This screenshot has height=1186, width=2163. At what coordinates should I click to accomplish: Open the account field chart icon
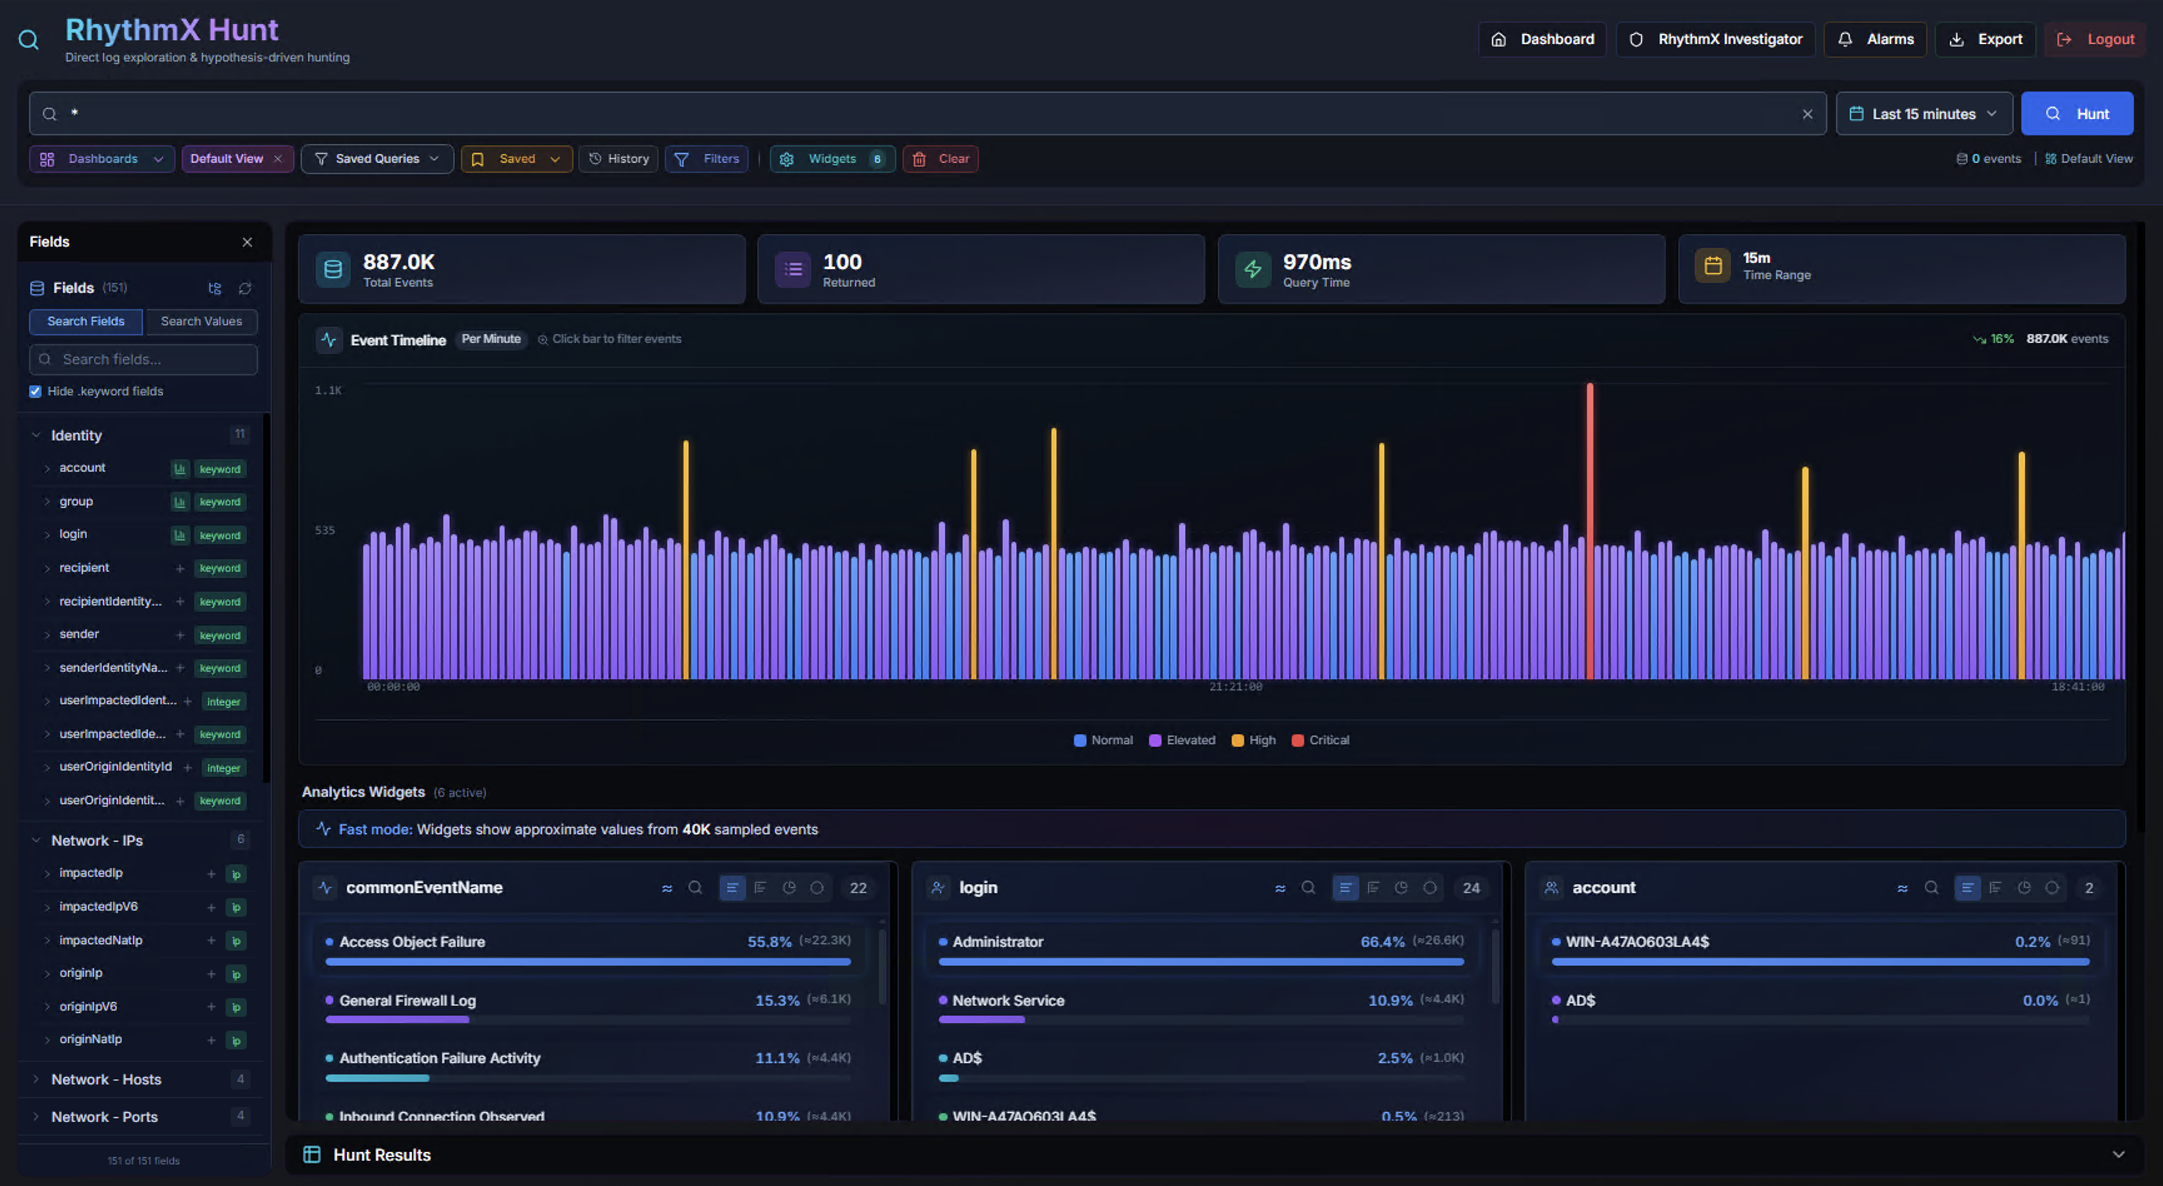pyautogui.click(x=180, y=469)
